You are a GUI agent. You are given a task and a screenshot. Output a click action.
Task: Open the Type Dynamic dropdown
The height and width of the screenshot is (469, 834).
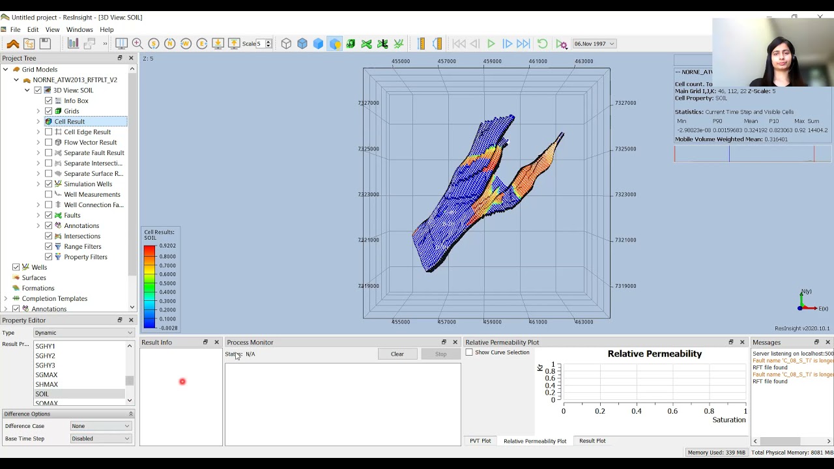[x=83, y=333]
